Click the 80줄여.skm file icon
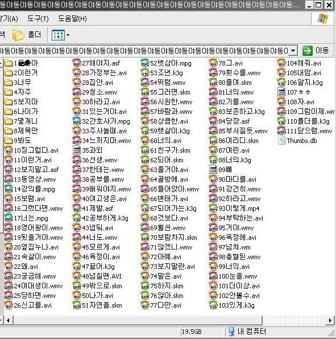The height and width of the screenshot is (339, 336). tap(213, 83)
